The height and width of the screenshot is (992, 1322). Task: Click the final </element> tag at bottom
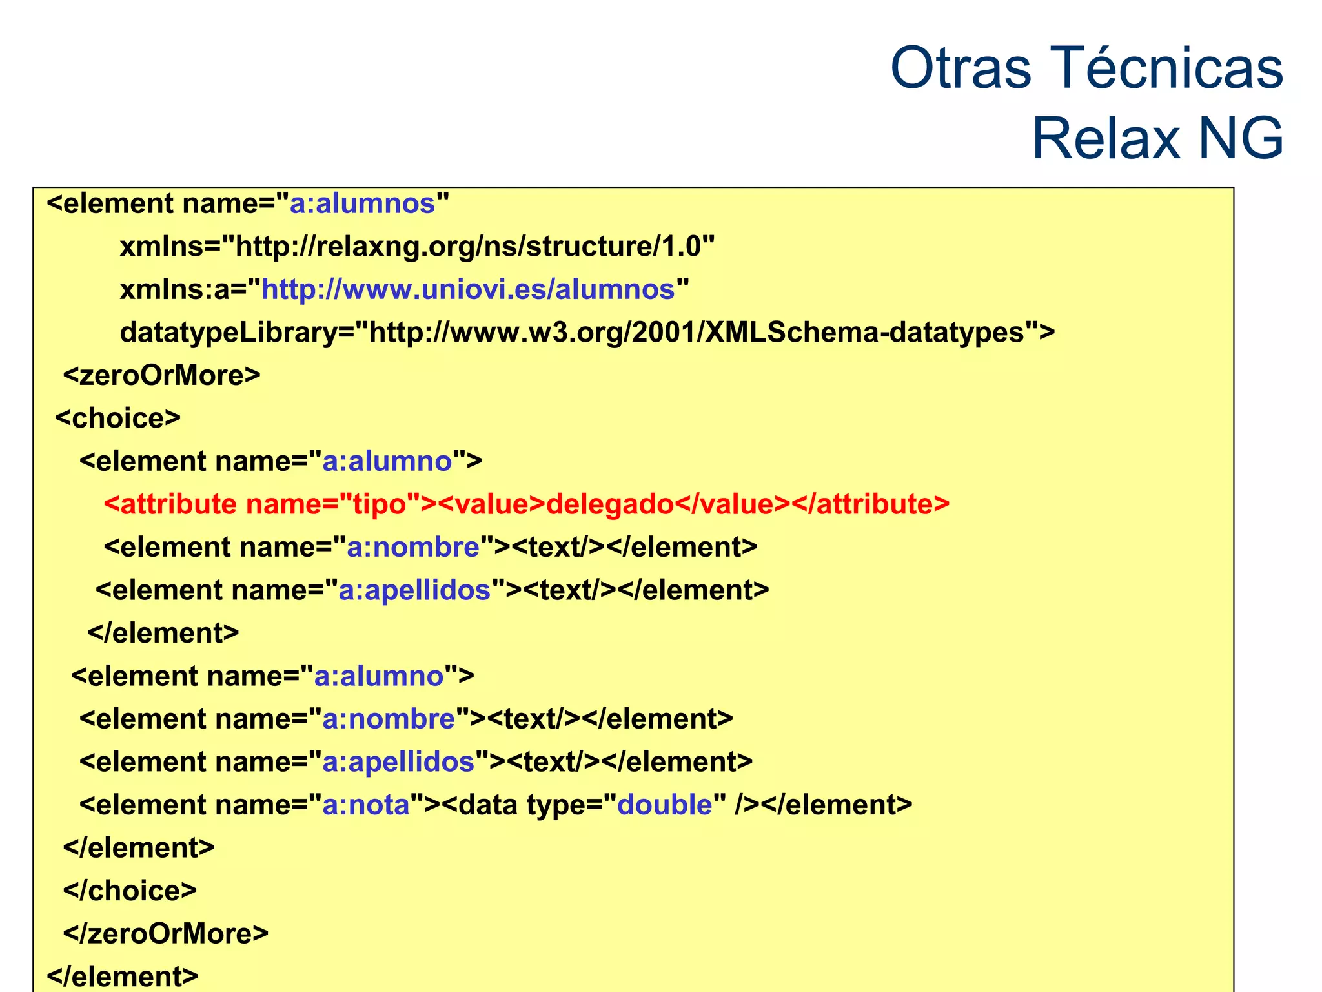tap(123, 976)
